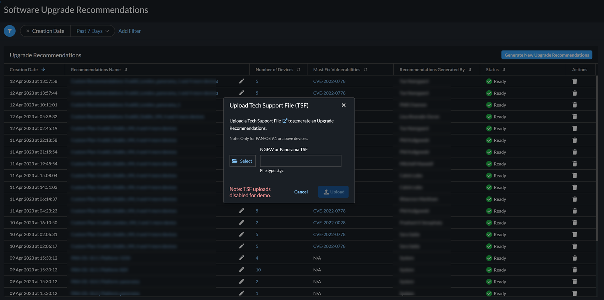Screen dimensions: 604x300
Task: Open the Past 7 Days dropdown
Action: [x=92, y=31]
